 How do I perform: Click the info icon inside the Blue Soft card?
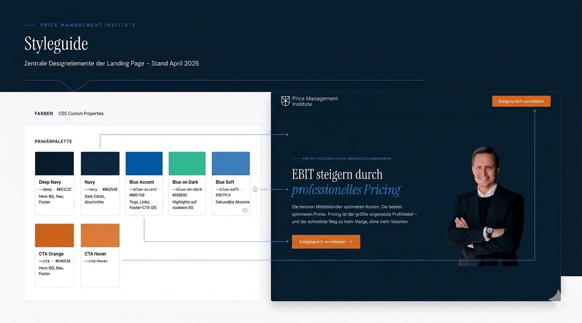point(245,210)
